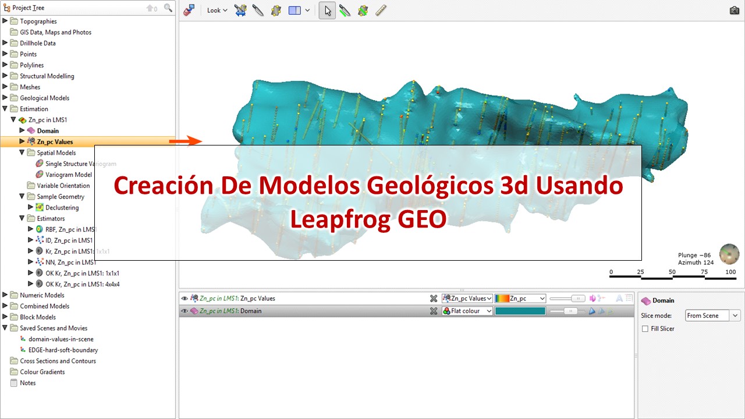745x419 pixels.
Task: Open the Slice mode From Scene dropdown
Action: point(712,315)
